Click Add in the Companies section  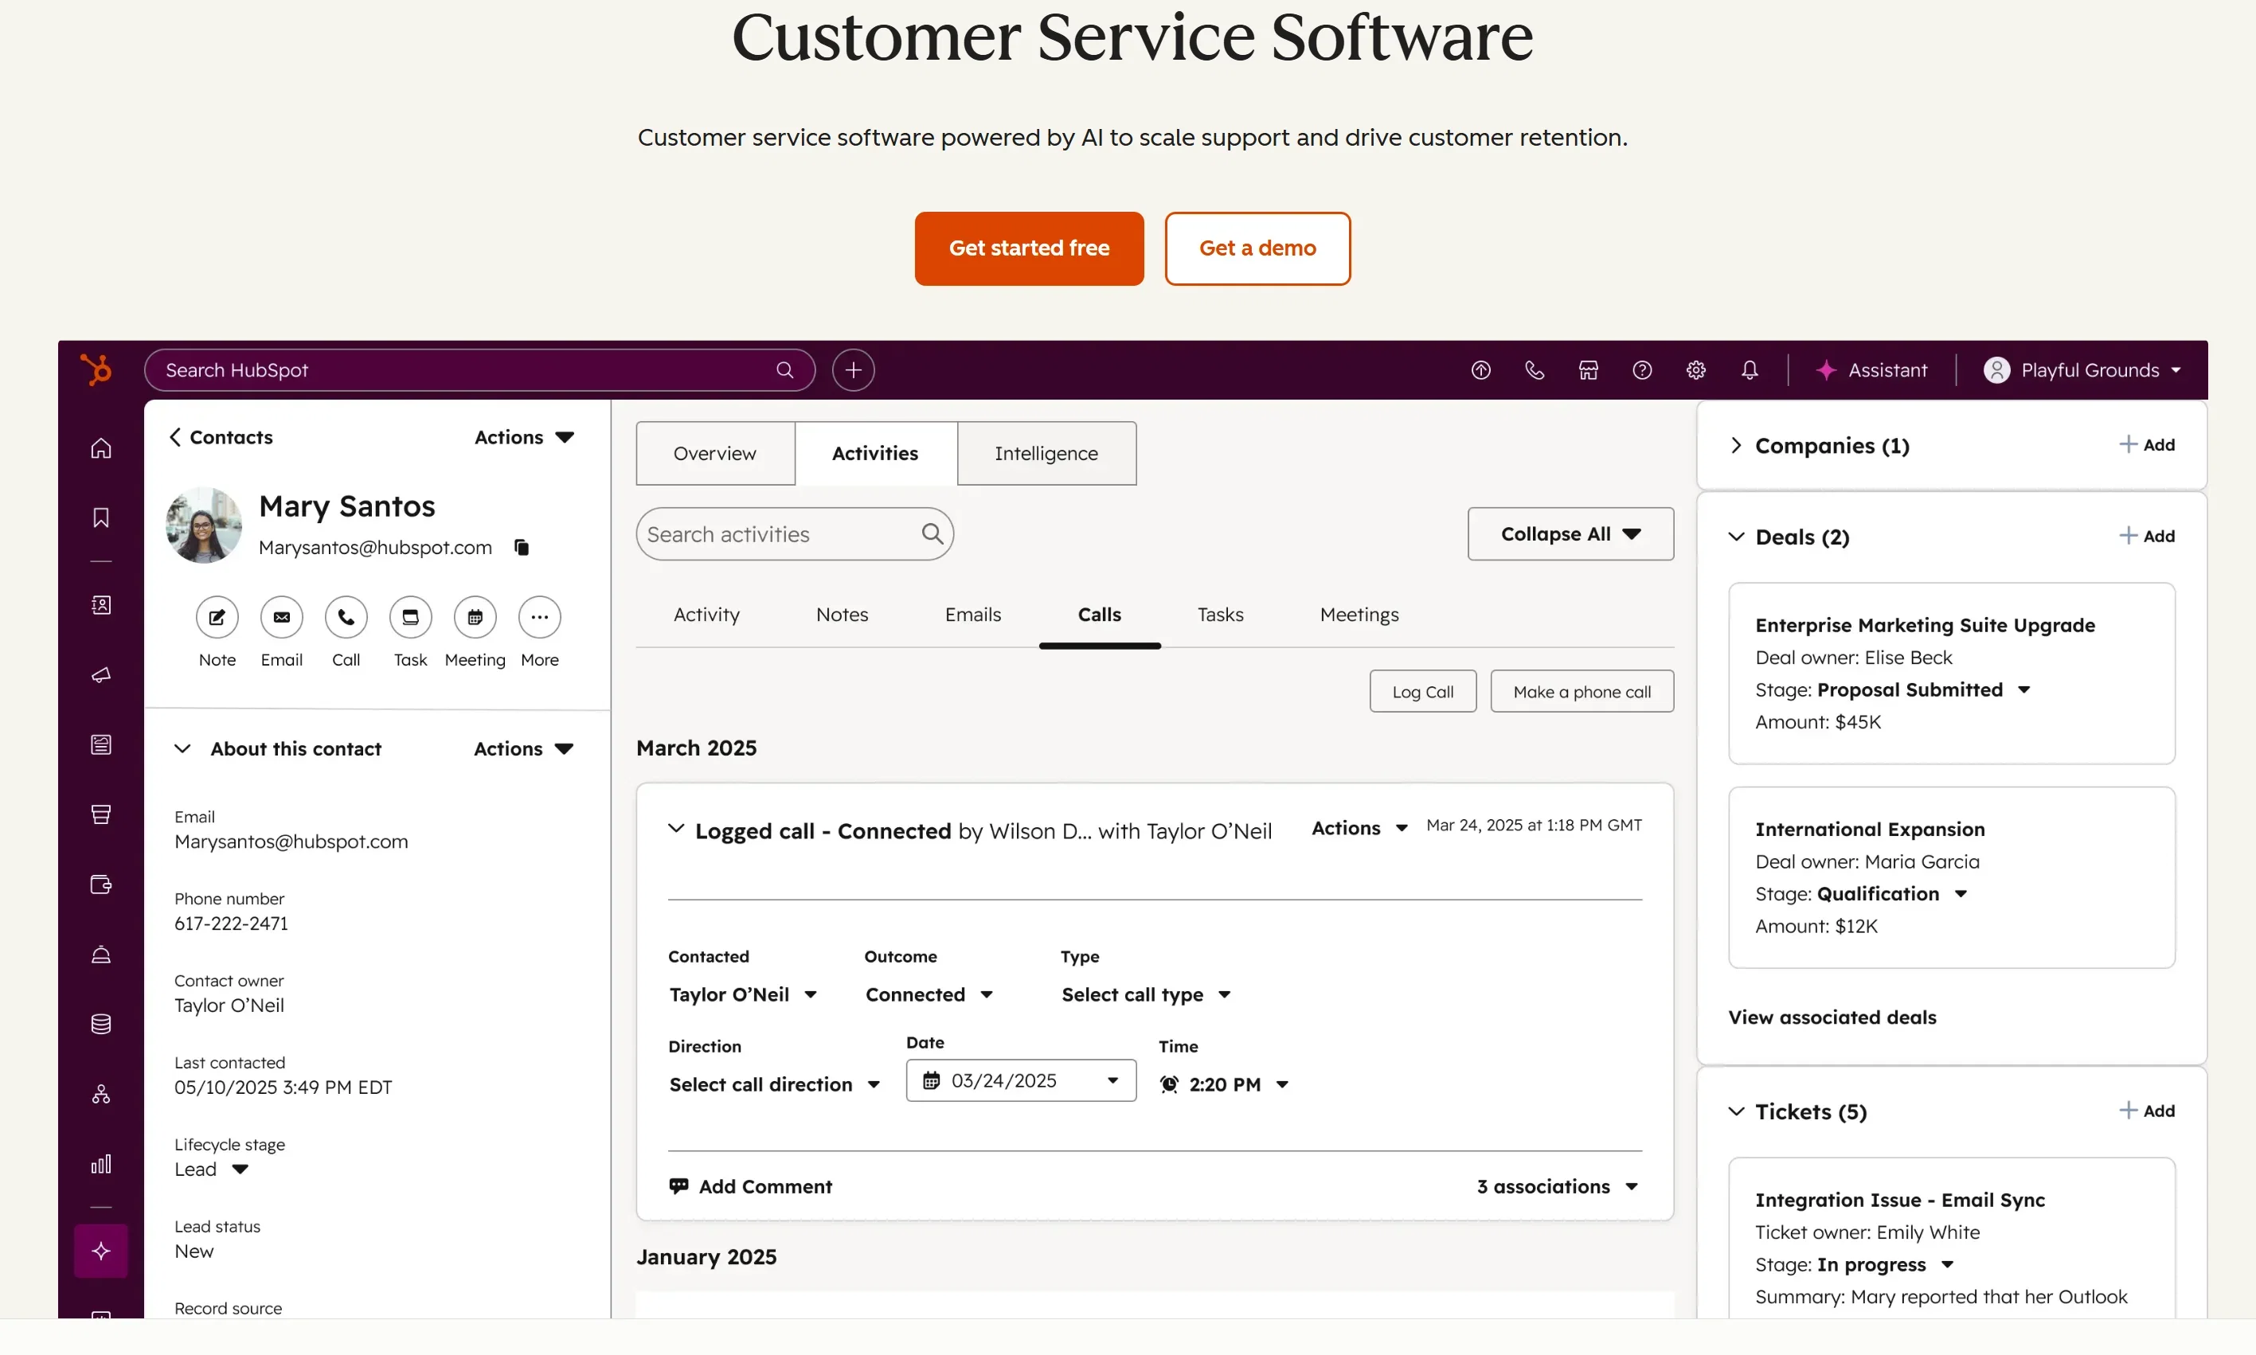(2148, 445)
